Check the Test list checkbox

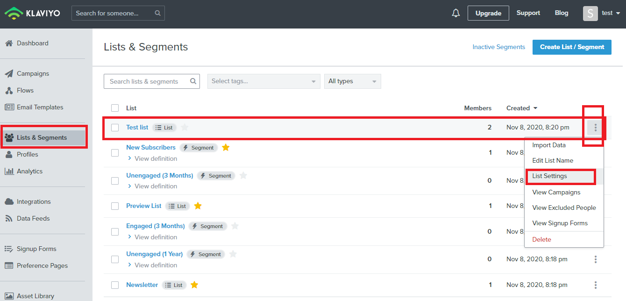(115, 128)
